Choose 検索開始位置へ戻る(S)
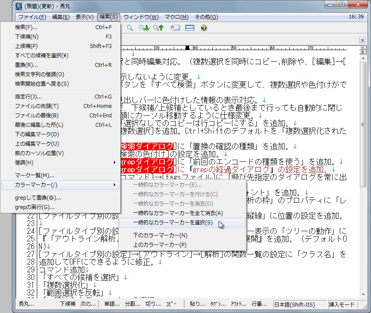The image size is (371, 313). pos(60,84)
